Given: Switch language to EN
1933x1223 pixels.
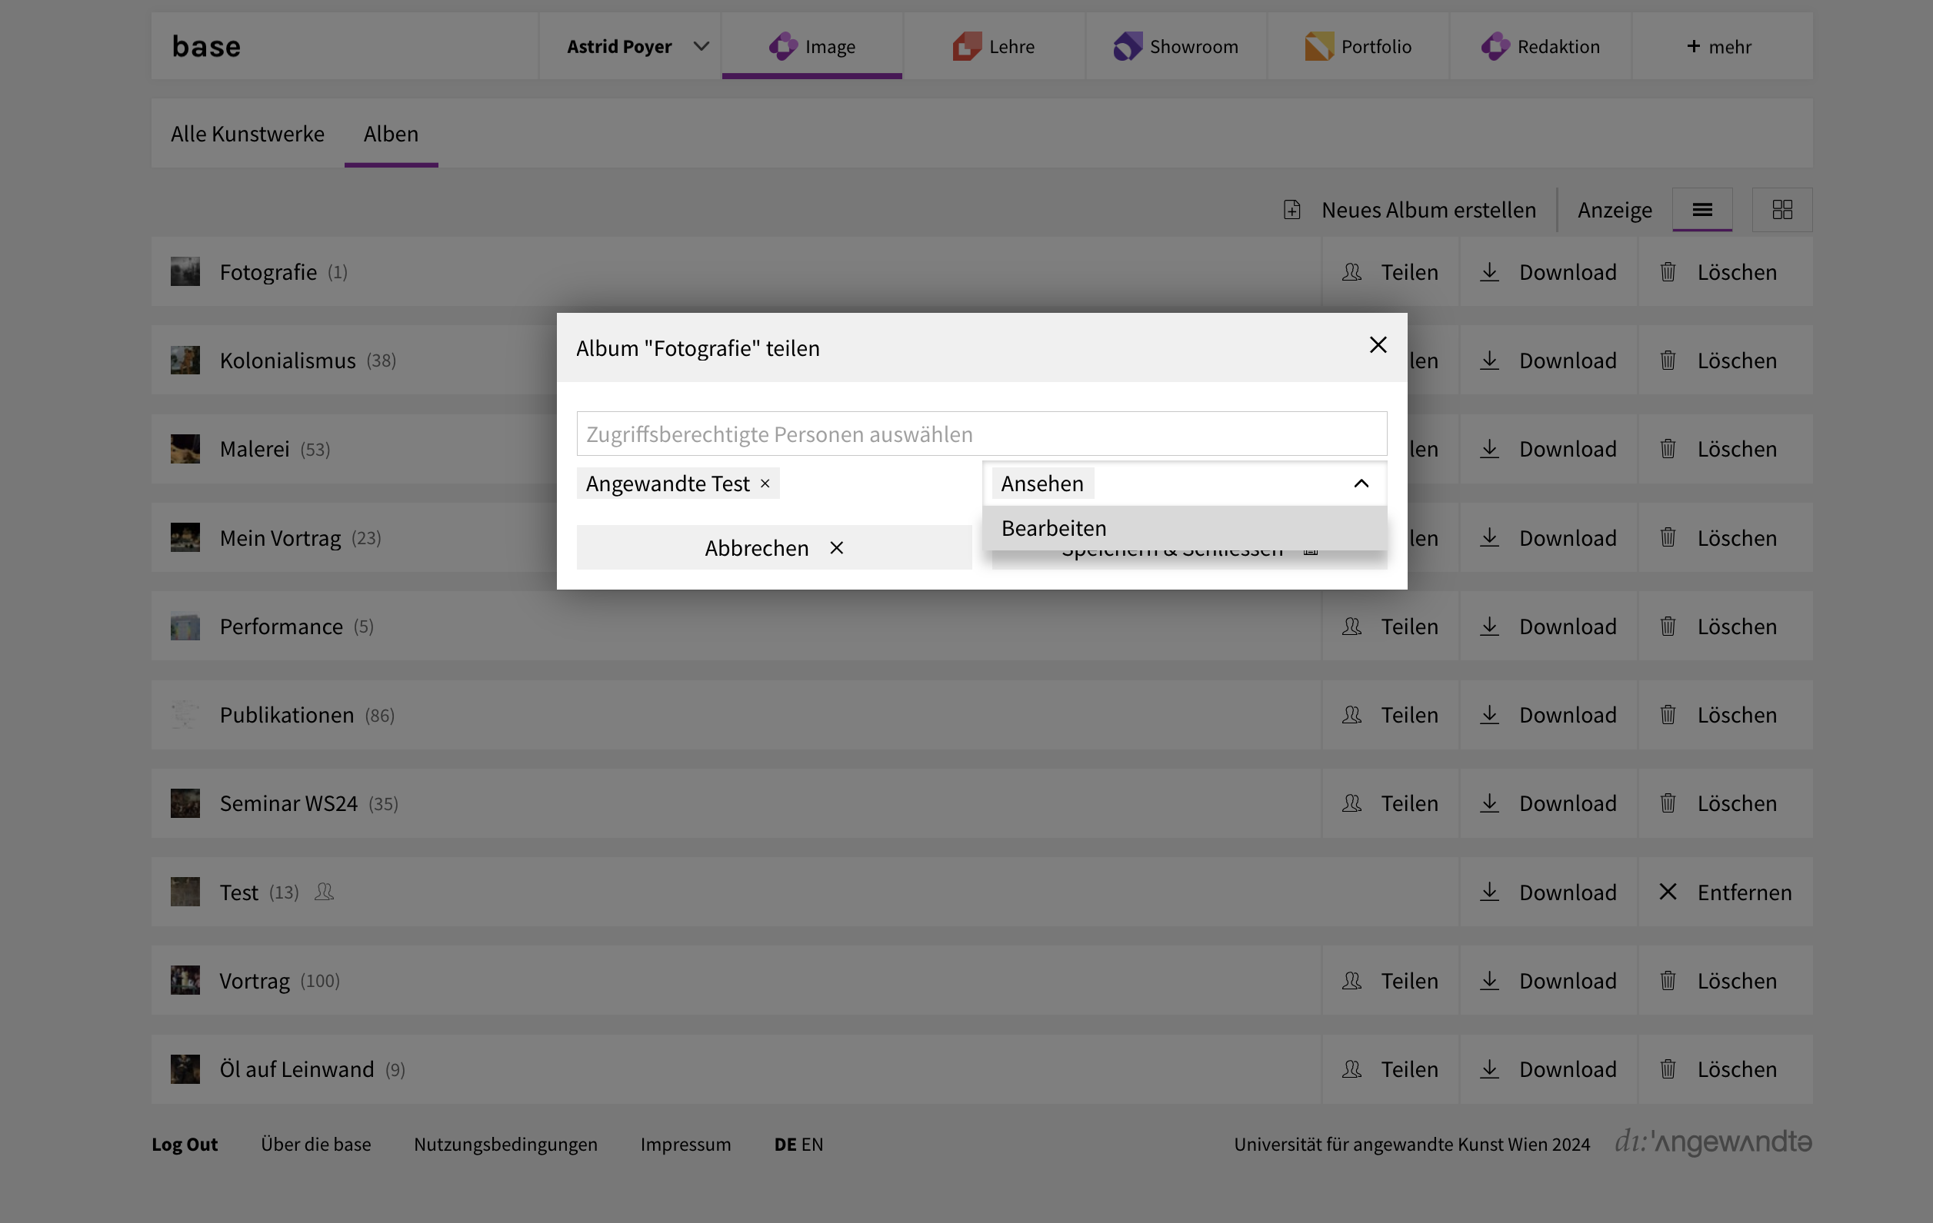Looking at the screenshot, I should (x=812, y=1145).
